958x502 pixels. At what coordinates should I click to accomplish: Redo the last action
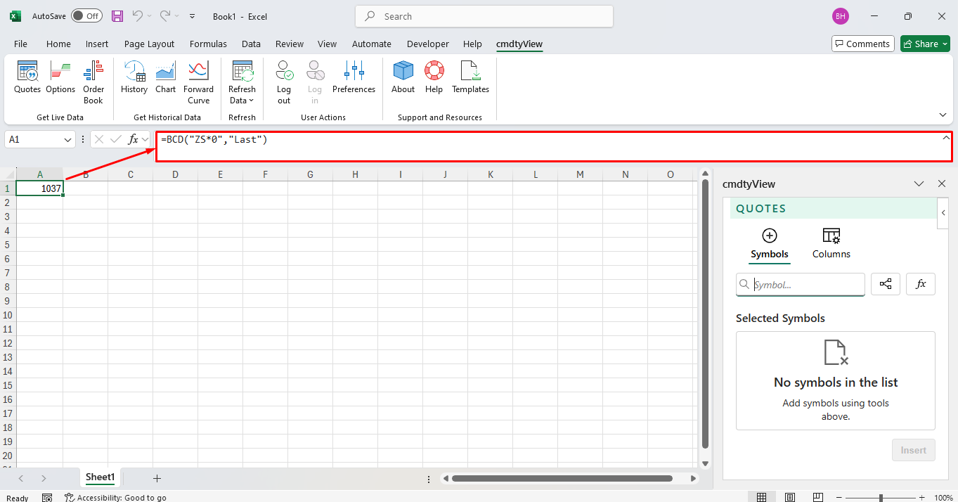(x=165, y=16)
